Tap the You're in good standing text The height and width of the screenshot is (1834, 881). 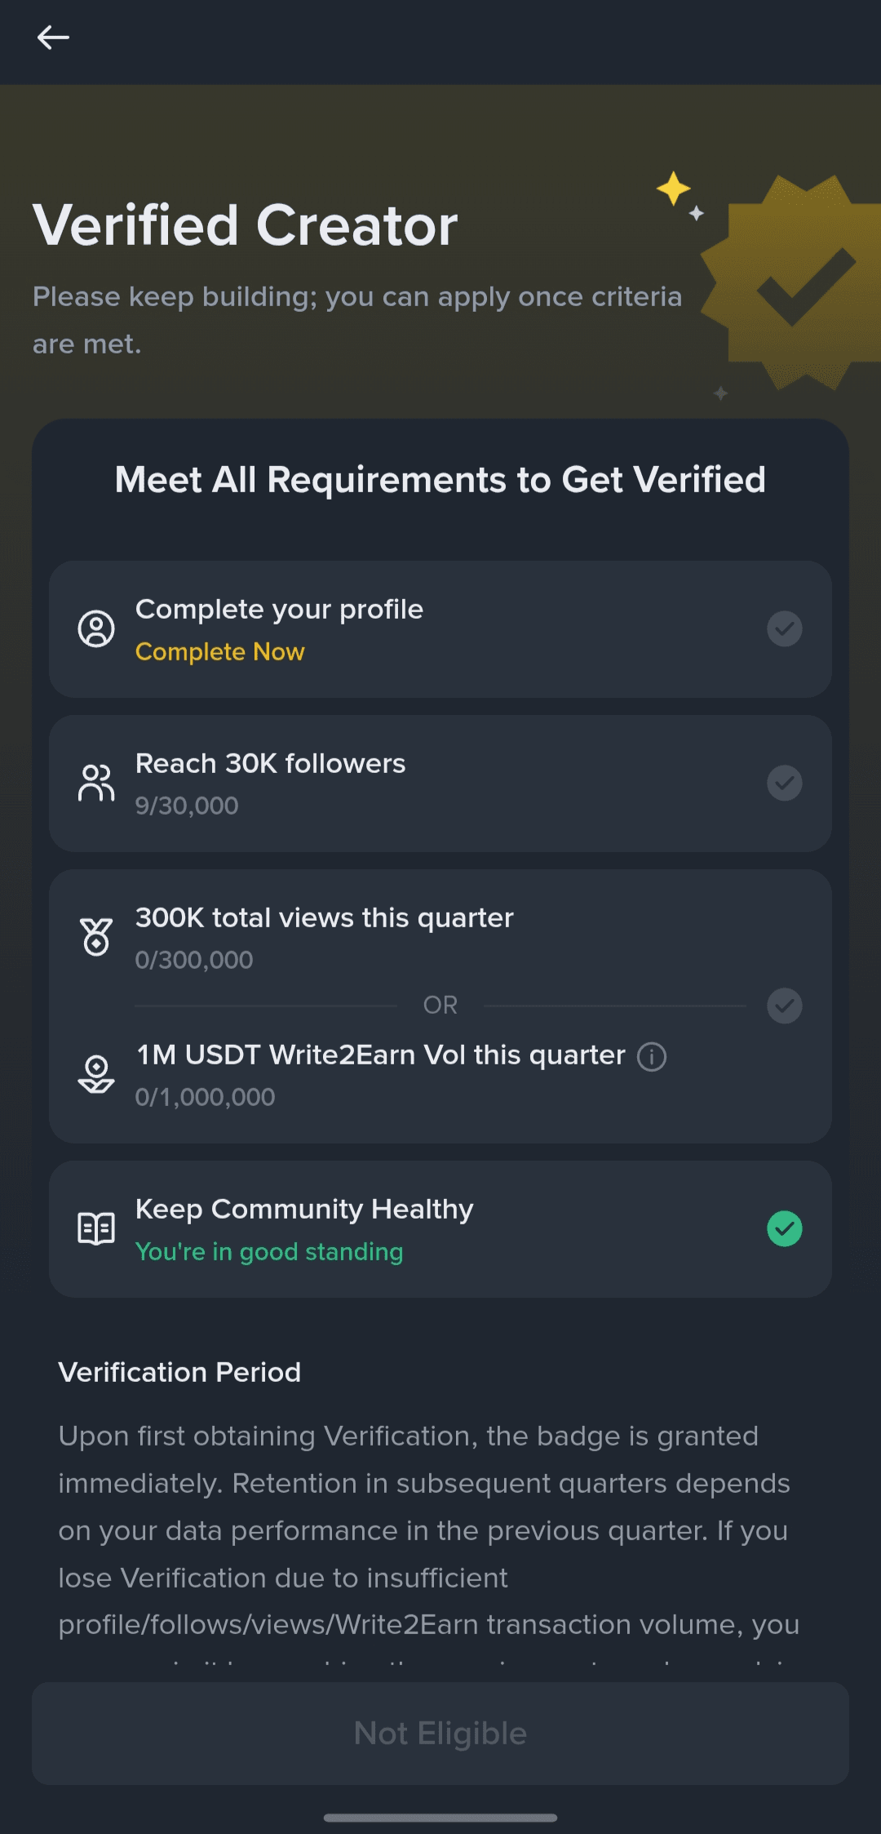[x=269, y=1252]
